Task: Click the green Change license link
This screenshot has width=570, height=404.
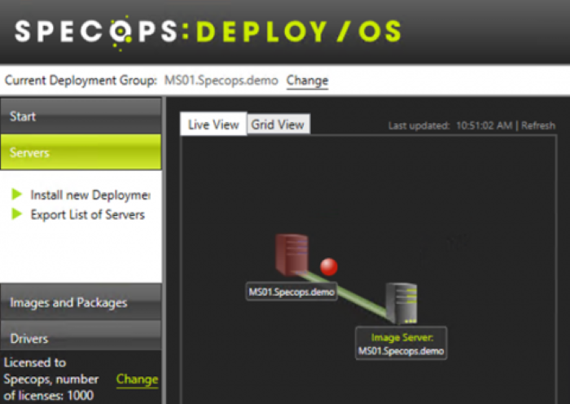Action: pyautogui.click(x=137, y=380)
